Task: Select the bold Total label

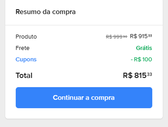Action: pos(24,75)
